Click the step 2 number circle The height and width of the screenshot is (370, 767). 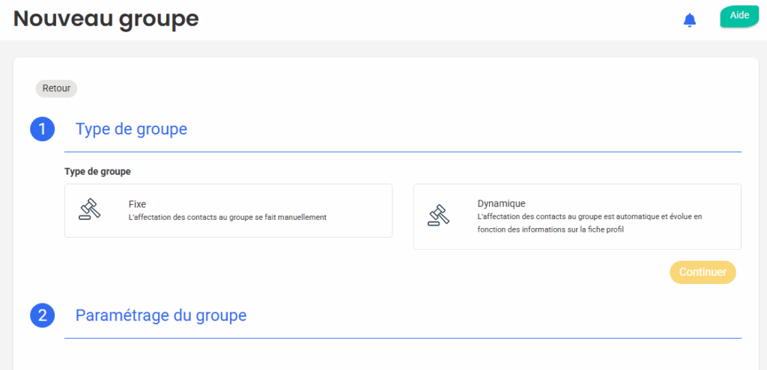[x=43, y=315]
